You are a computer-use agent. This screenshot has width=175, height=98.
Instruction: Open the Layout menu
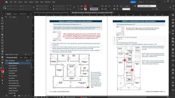pos(20,2)
